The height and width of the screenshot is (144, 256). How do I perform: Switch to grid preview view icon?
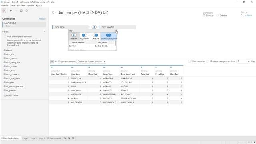click(x=52, y=62)
